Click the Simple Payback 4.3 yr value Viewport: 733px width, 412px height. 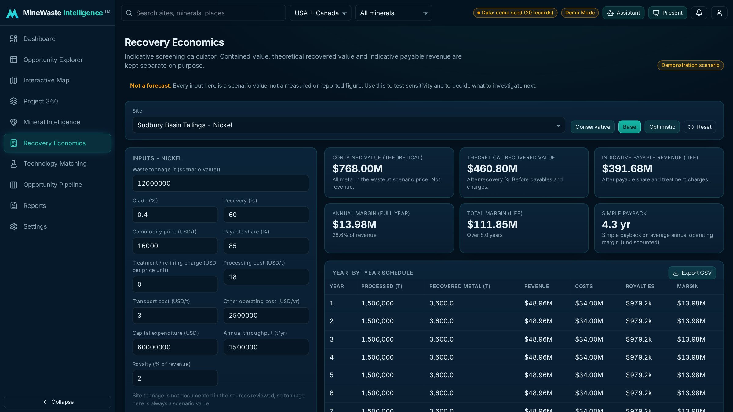[x=616, y=224]
